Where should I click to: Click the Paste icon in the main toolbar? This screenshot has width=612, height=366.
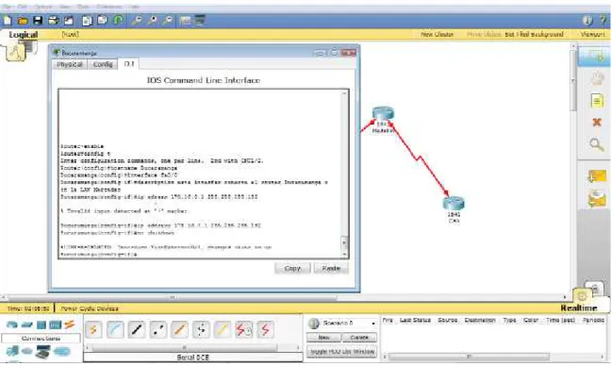tap(102, 21)
